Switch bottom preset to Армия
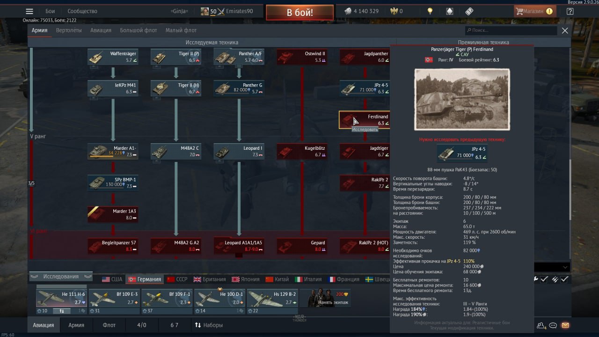599x337 pixels. pos(76,325)
